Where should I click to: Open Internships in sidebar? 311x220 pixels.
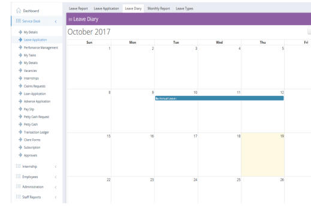[x=31, y=79]
